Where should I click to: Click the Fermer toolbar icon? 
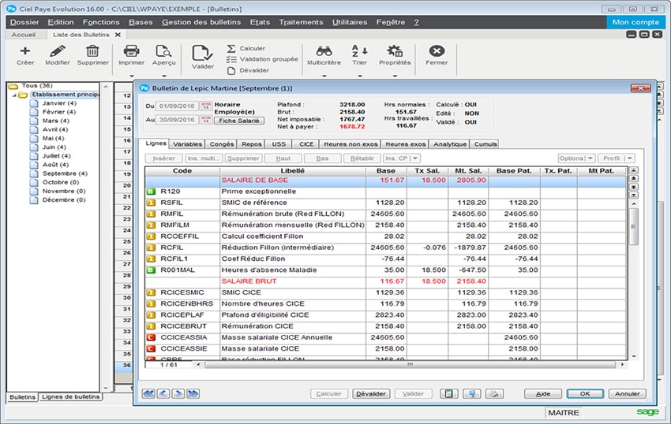tap(437, 51)
